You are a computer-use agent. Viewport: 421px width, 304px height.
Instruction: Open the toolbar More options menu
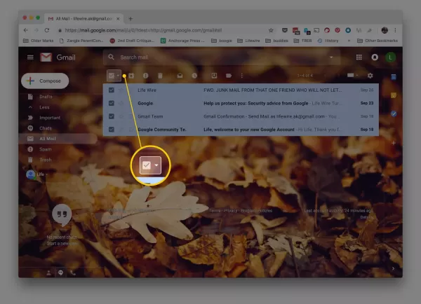(x=242, y=76)
